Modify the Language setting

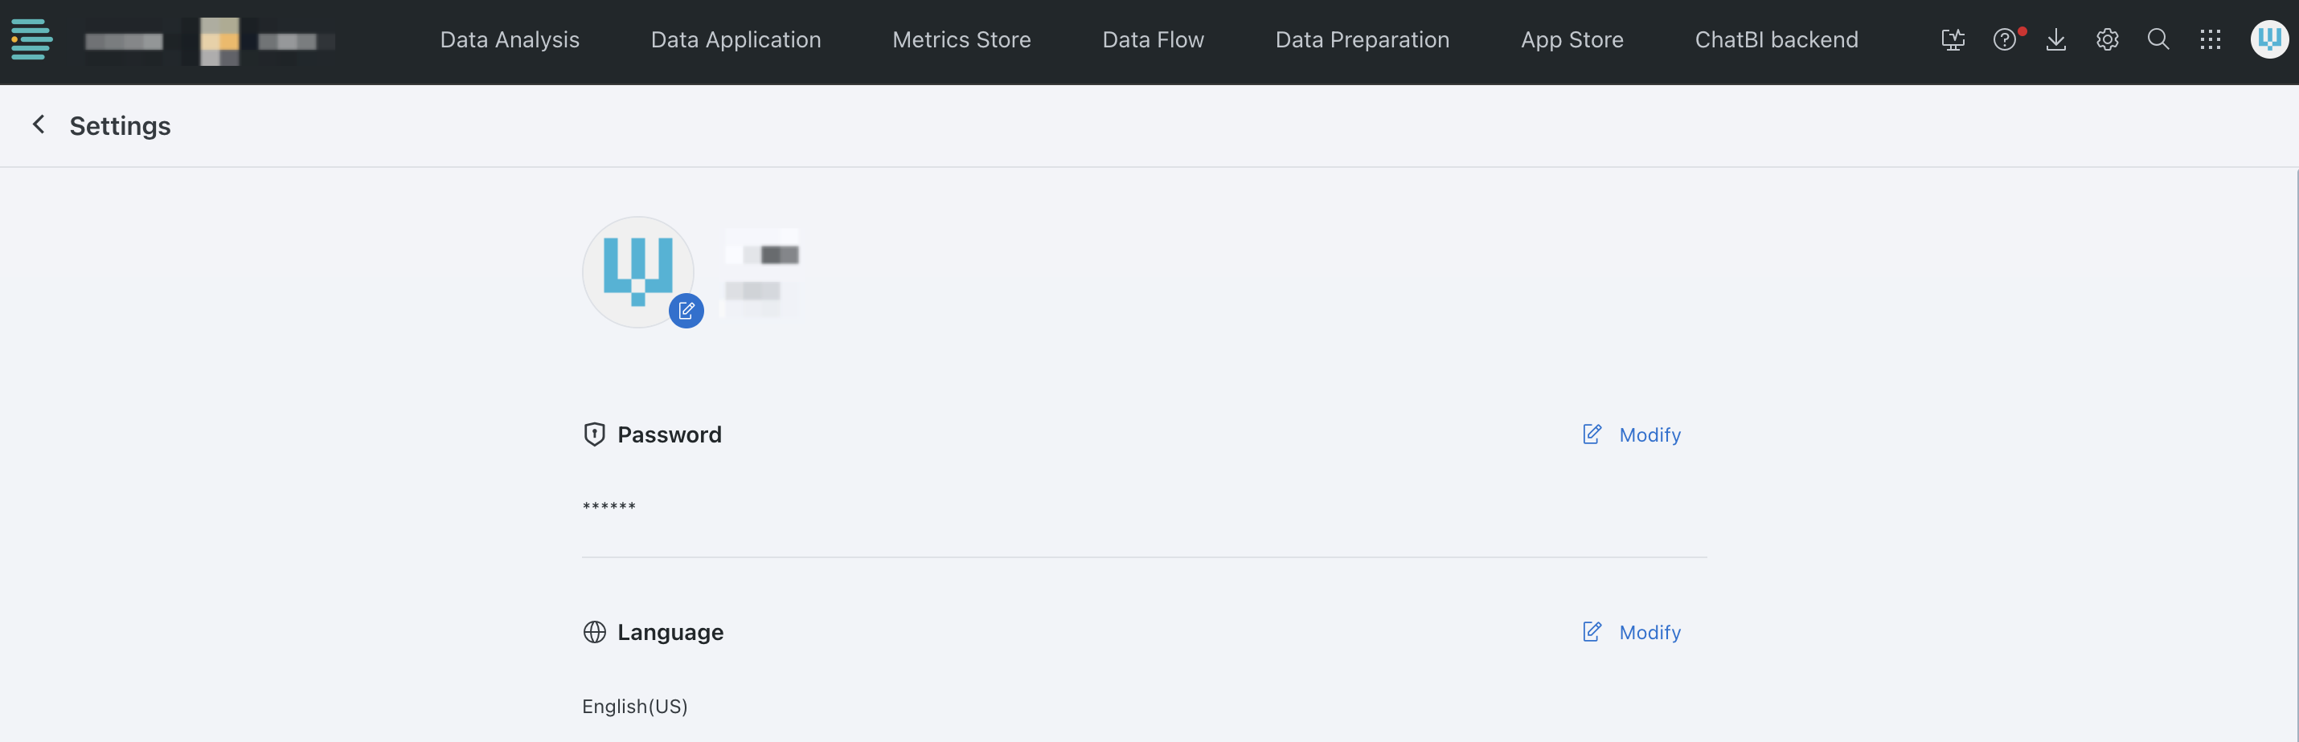pos(1632,632)
